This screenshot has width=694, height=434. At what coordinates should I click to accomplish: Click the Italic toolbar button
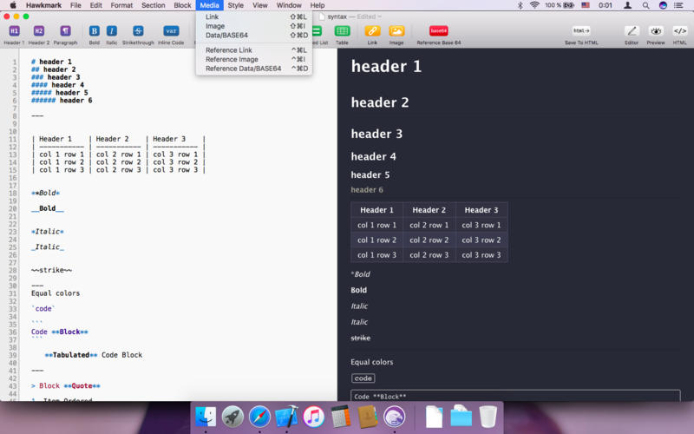[112, 31]
